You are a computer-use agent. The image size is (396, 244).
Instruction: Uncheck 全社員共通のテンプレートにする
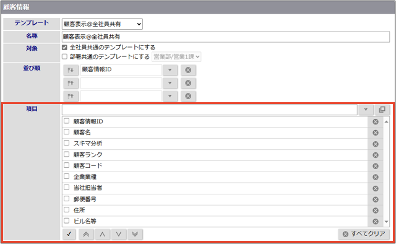click(x=64, y=47)
